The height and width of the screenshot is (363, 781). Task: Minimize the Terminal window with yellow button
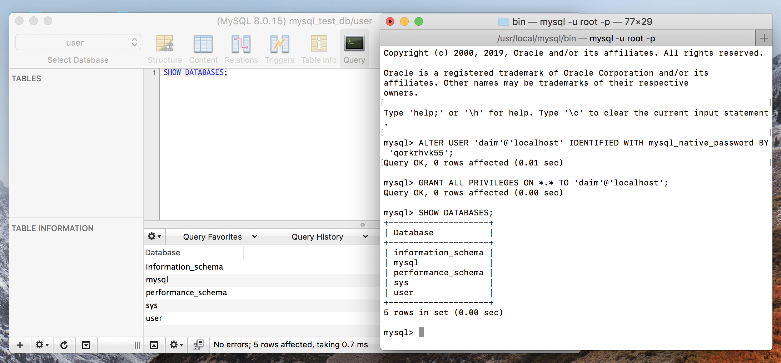(404, 22)
